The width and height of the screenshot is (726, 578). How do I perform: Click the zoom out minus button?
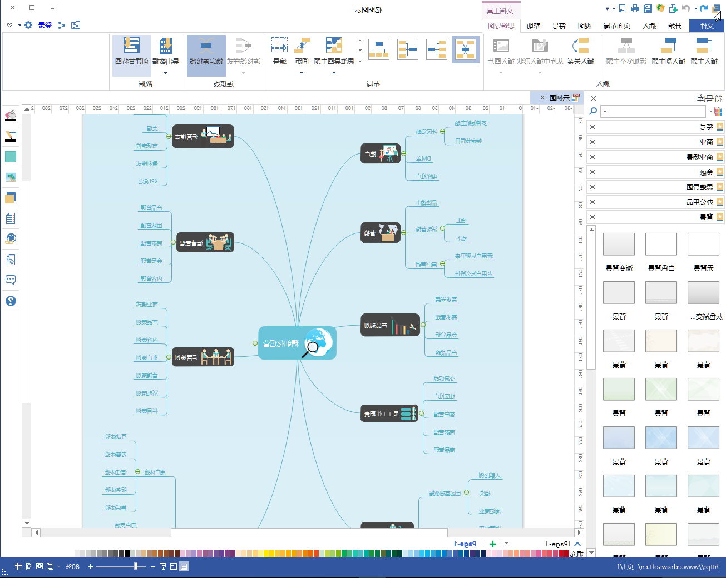point(152,566)
